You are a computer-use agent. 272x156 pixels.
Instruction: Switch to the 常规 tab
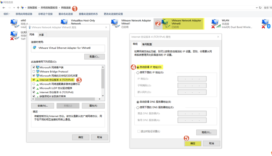pos(135,44)
